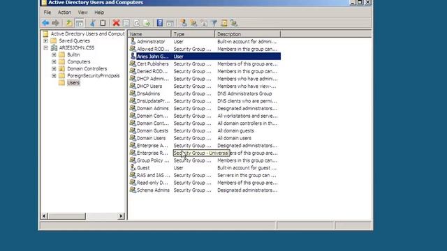Screen dimensions: 447x251
Task: Expand the Builtin container
Action: coord(54,54)
